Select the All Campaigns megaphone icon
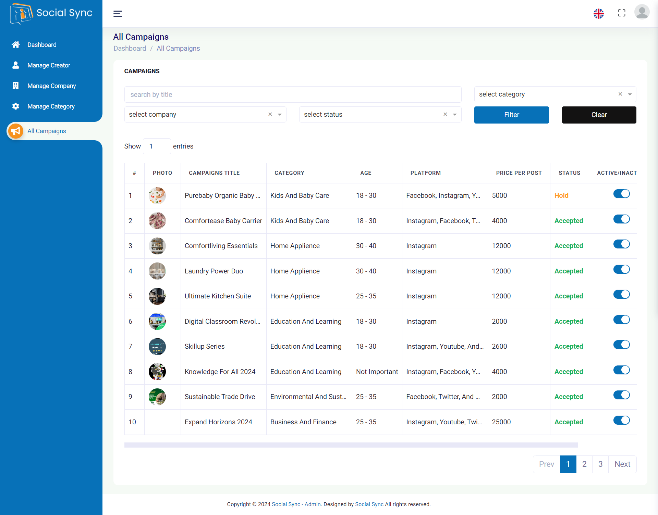 click(15, 131)
